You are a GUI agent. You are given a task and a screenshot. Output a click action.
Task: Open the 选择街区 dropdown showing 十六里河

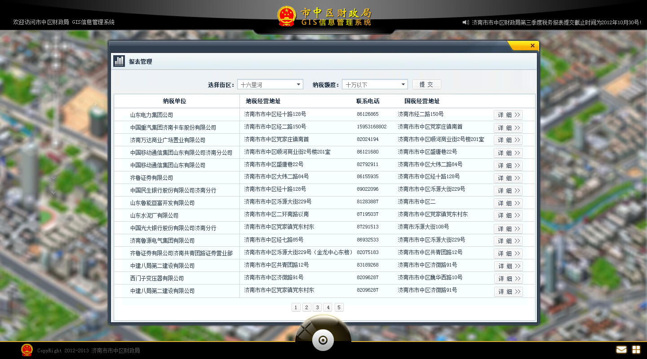click(x=270, y=84)
